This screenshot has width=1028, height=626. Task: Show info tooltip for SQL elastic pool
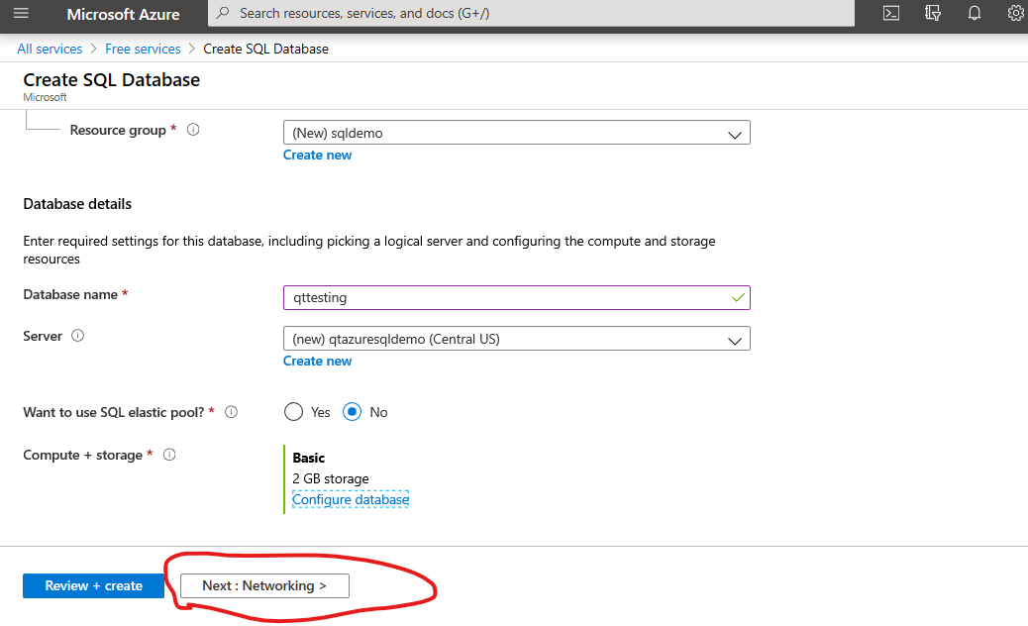click(x=231, y=412)
